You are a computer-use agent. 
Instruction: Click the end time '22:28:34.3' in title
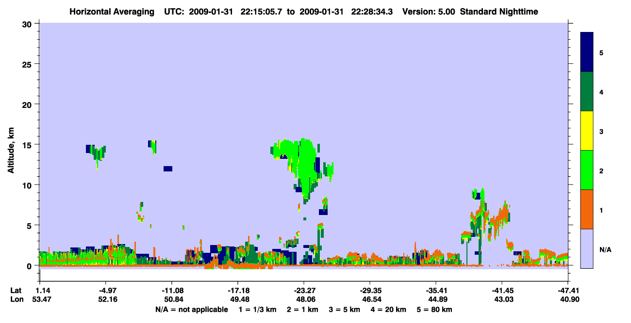(372, 11)
